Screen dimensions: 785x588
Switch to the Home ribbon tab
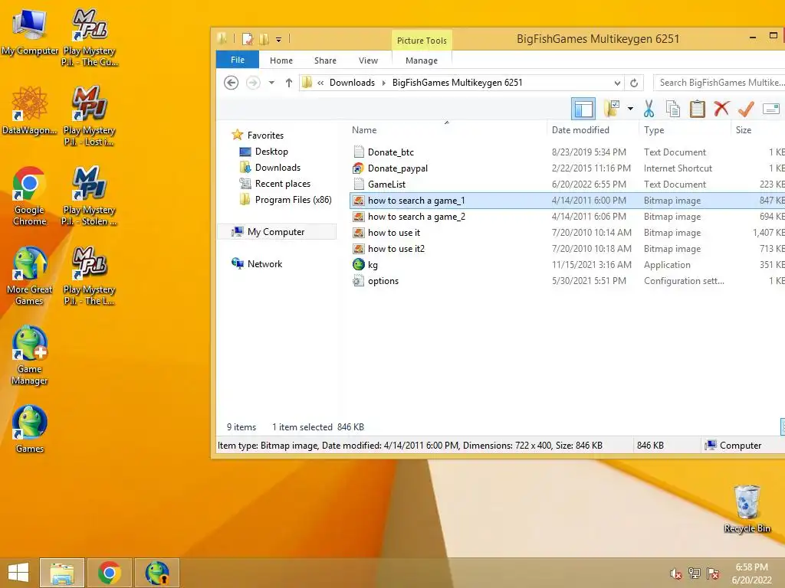point(281,60)
